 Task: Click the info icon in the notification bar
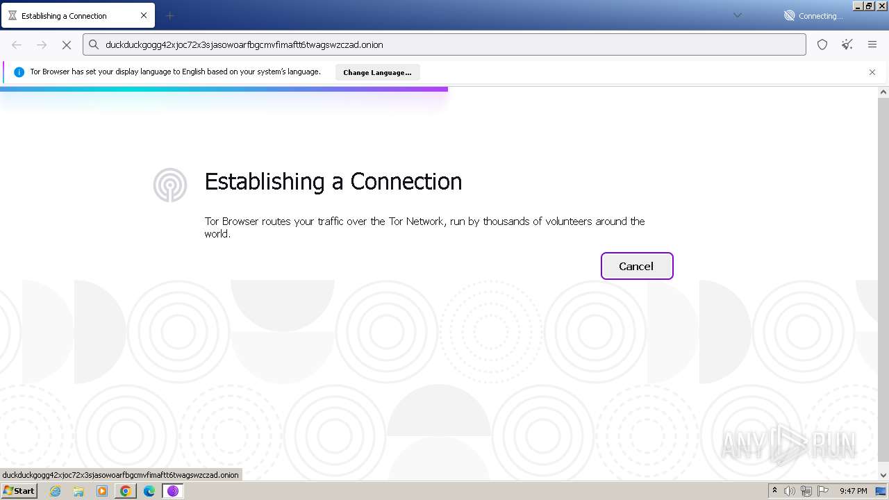click(19, 72)
